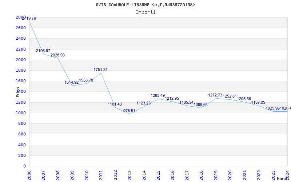Screen dimensions: 291x182
Task: Select the 1137.05 value label
Action: pos(258,103)
